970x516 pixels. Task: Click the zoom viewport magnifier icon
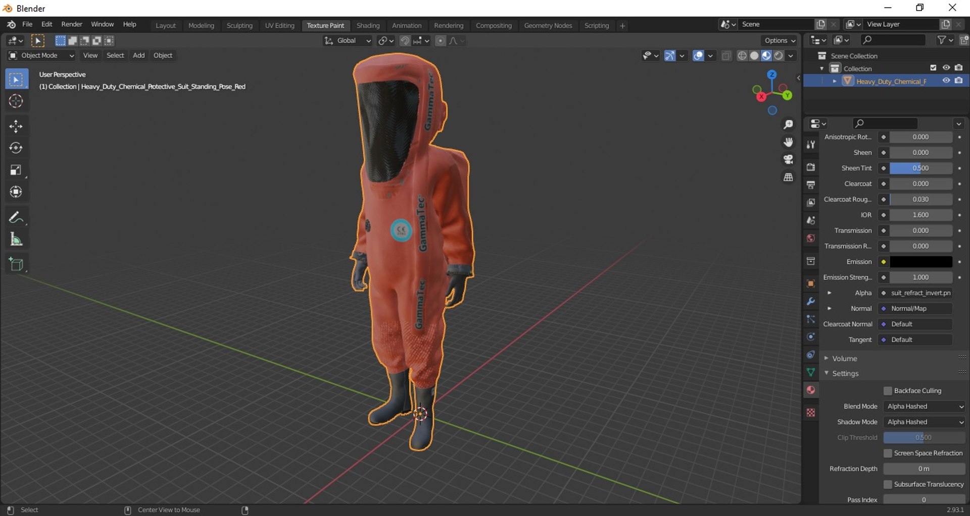pos(788,125)
